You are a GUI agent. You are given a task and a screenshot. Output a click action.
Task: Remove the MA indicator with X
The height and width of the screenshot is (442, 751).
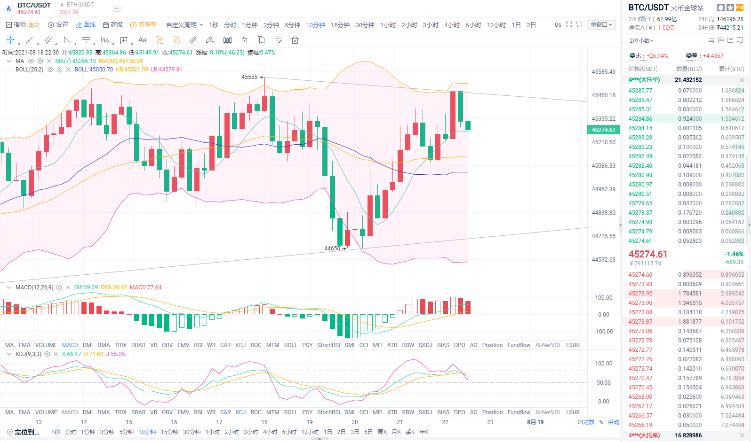[49, 61]
